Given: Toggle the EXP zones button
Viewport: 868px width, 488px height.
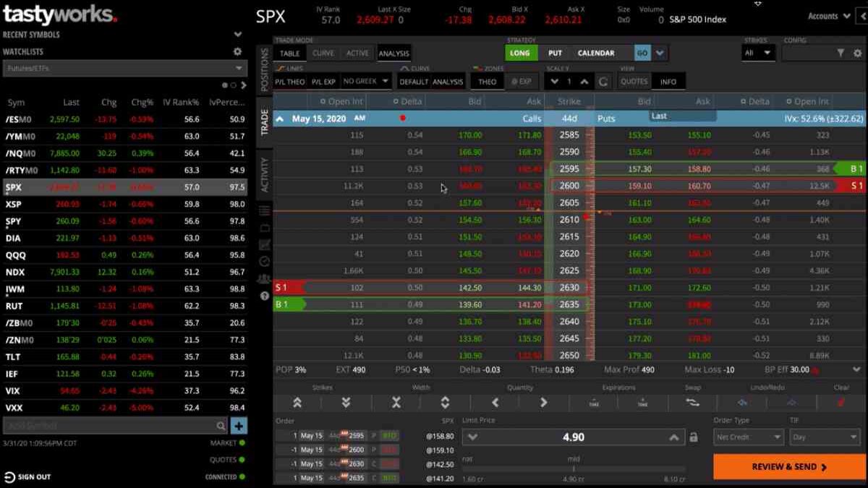Looking at the screenshot, I should point(522,81).
